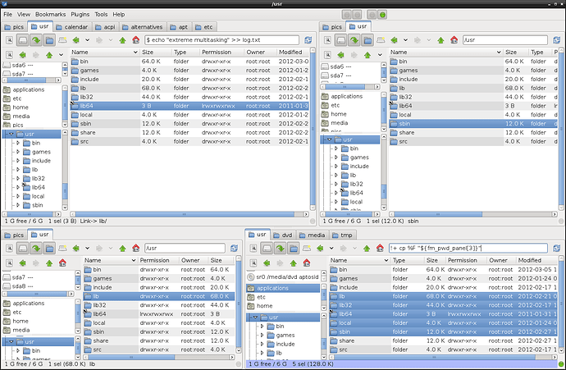566x370 pixels.
Task: Toggle Show Dir Tree button in bottom-right panel
Action: coord(294,249)
